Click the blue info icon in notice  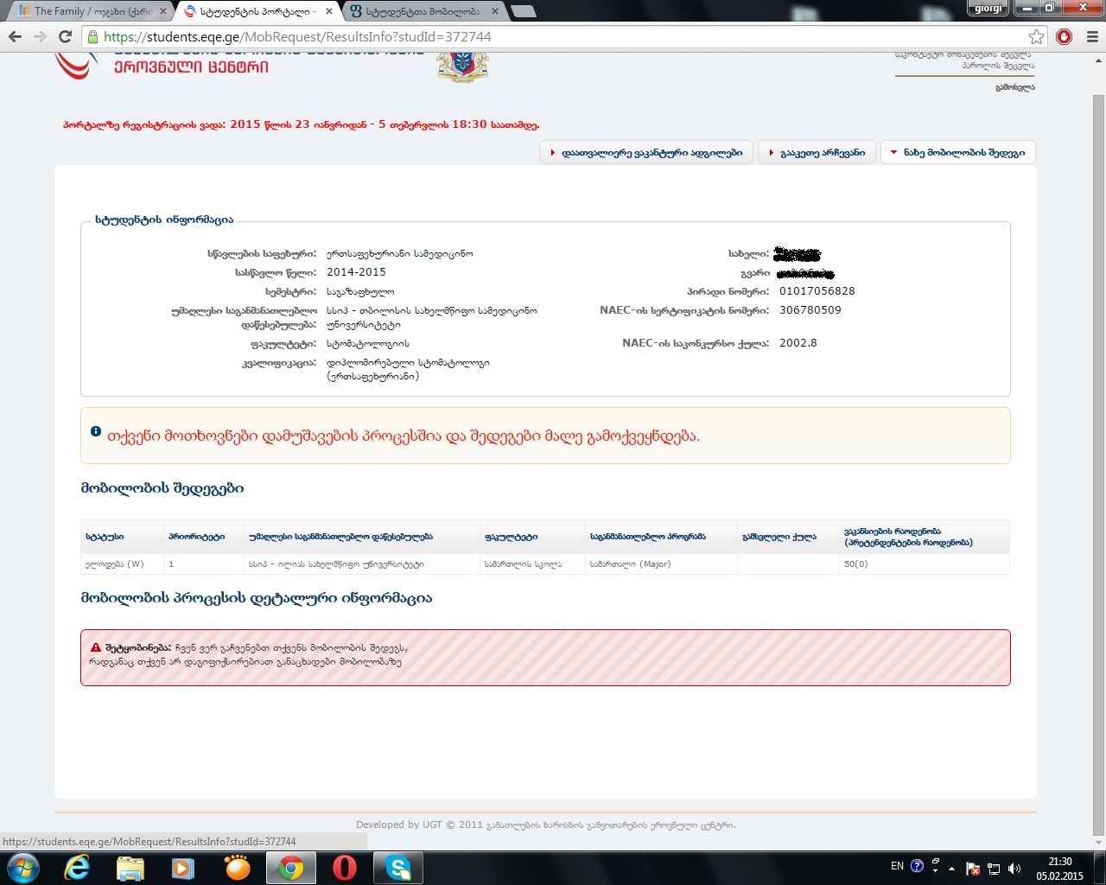pos(96,431)
